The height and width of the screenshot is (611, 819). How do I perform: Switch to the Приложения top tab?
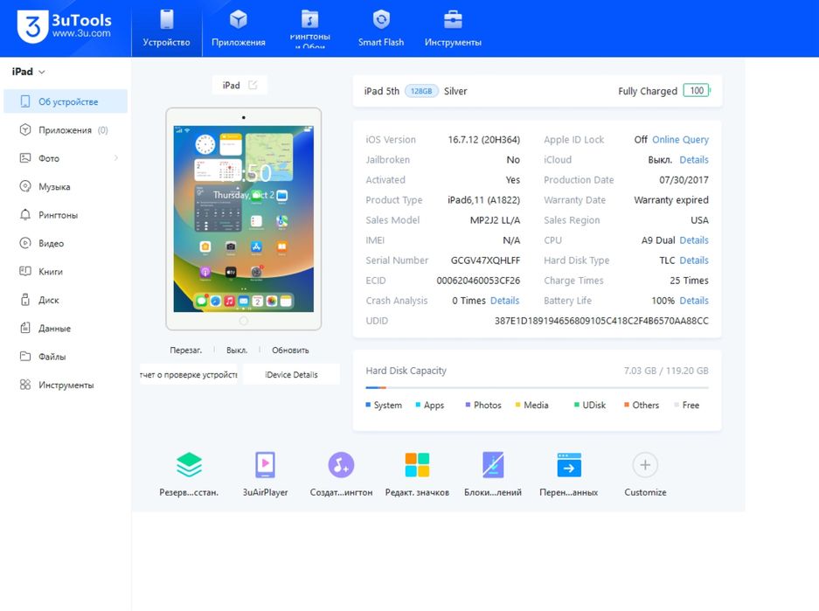coord(238,28)
